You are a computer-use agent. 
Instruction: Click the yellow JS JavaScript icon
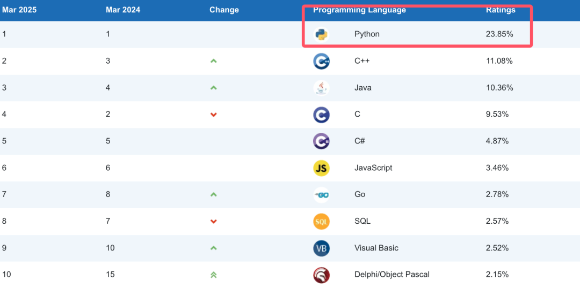(x=321, y=168)
